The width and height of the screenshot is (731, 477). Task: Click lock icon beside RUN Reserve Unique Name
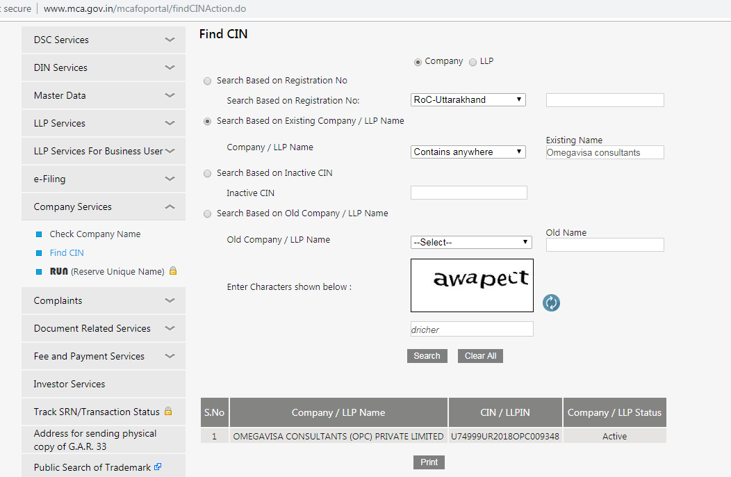pos(173,270)
